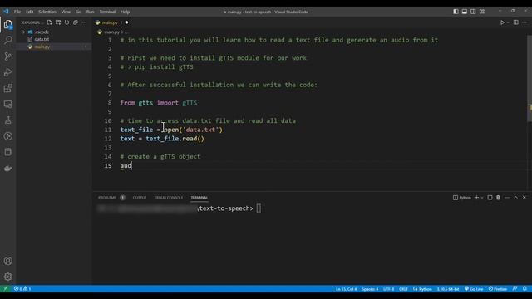532x299 pixels.
Task: Open the run button dropdown arrow
Action: tap(508, 22)
